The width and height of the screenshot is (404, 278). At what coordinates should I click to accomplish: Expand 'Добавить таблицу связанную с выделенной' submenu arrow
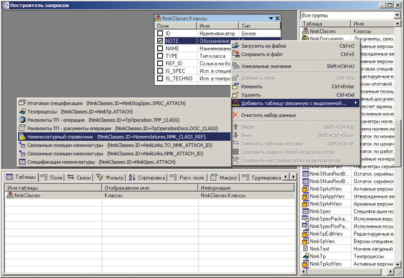click(356, 103)
